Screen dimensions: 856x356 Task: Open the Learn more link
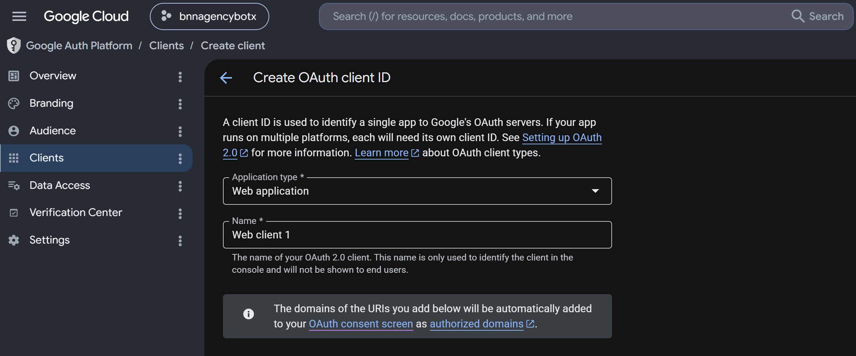point(381,153)
